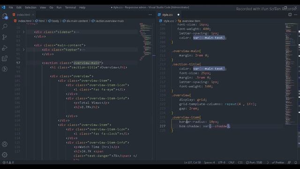Click the ".overview-main{" selector in CSS

[186, 51]
